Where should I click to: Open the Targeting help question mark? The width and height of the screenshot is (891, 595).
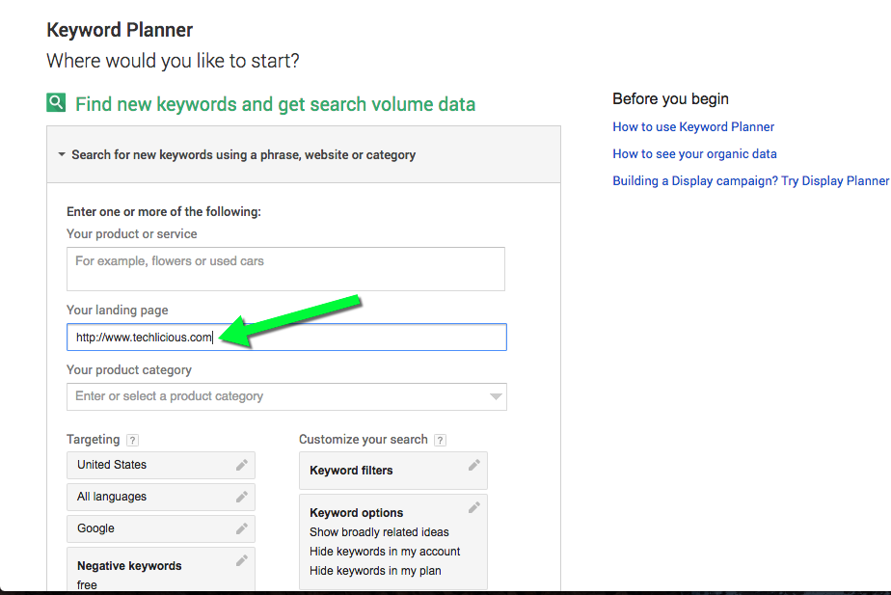coord(132,440)
